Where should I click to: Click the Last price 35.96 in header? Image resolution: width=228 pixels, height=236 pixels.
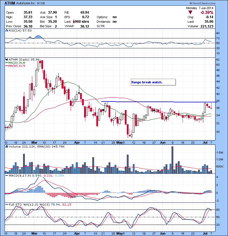coord(209,22)
